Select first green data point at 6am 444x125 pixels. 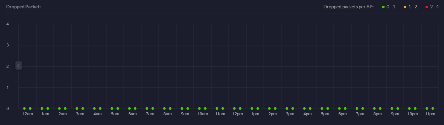129,108
